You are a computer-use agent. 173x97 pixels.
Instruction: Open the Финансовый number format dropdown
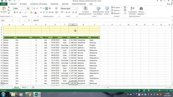[76, 8]
